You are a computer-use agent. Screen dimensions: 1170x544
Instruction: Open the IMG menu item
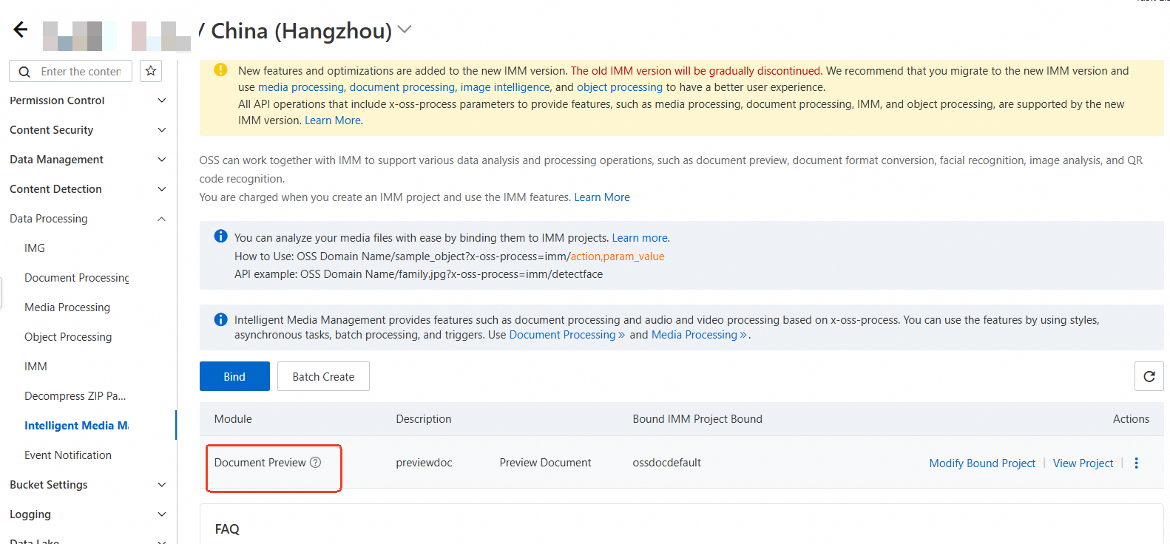(35, 248)
